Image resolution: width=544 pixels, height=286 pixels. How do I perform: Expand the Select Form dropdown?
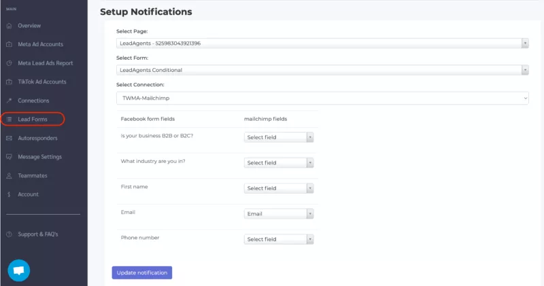pos(322,70)
